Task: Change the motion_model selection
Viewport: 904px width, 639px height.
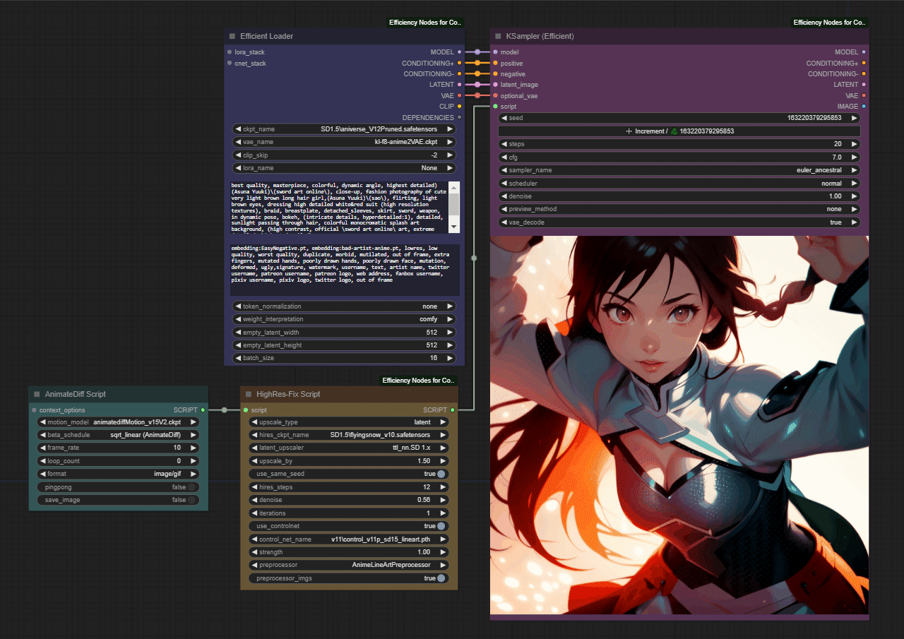Action: [118, 422]
